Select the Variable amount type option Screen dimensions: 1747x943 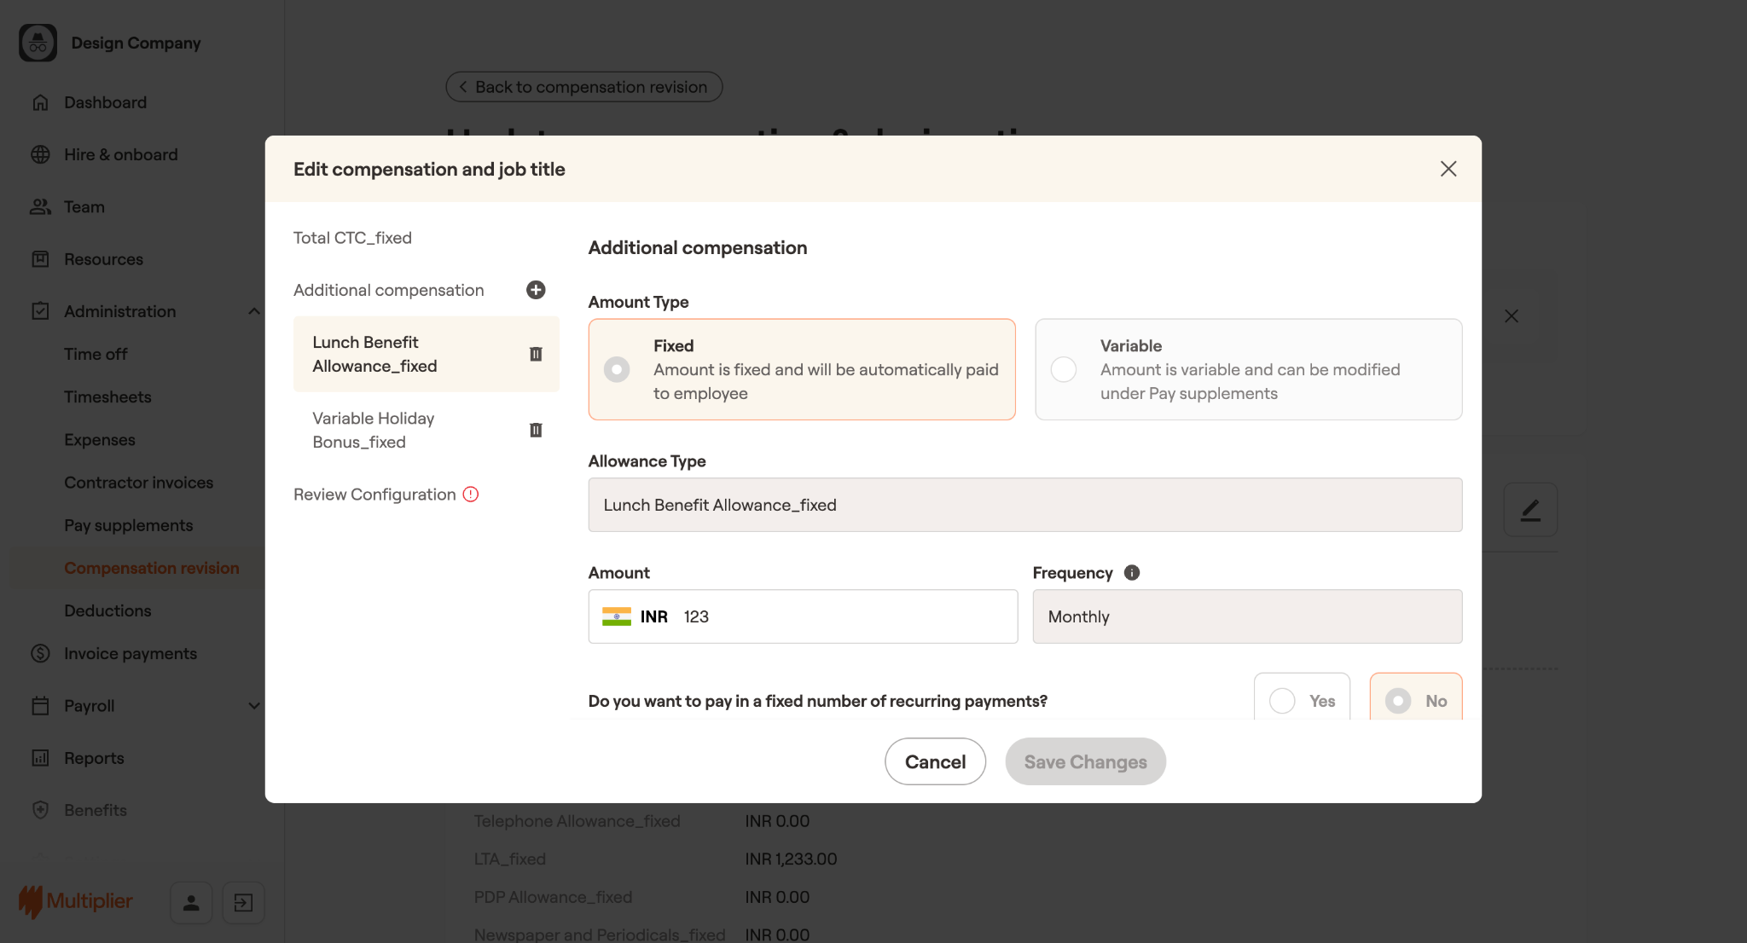(1063, 369)
